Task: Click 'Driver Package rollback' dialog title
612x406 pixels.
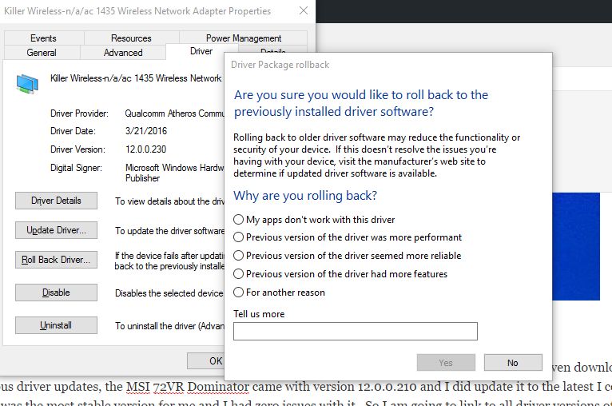Action: (280, 65)
